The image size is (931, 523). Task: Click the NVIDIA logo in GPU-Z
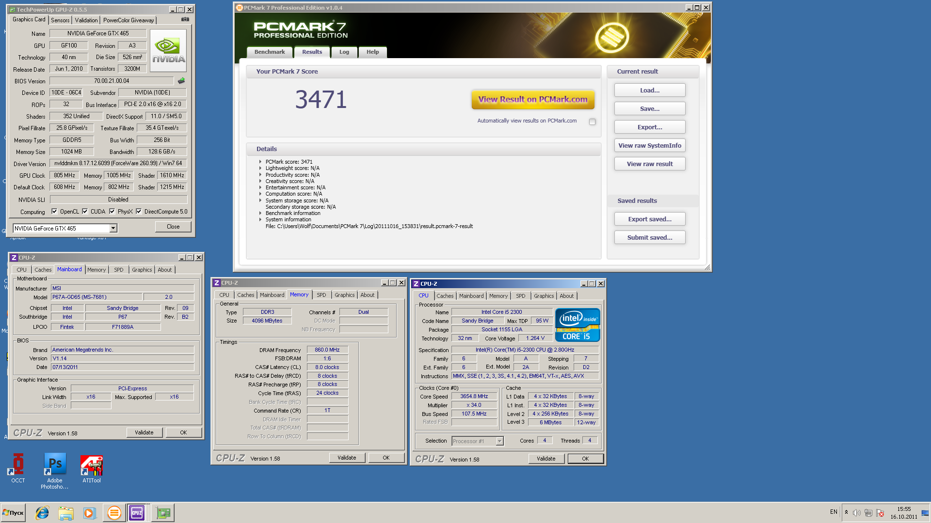tap(168, 51)
